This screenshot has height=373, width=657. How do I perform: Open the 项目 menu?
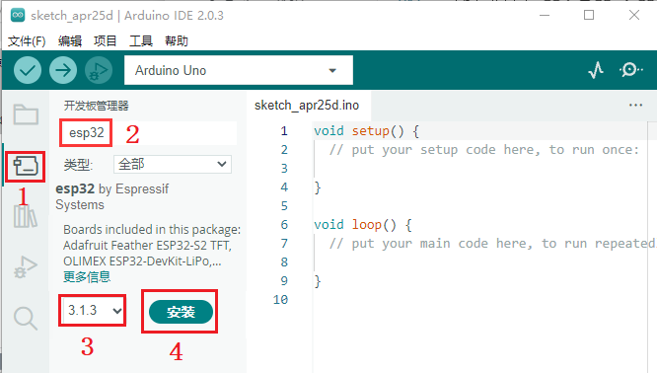coord(106,41)
